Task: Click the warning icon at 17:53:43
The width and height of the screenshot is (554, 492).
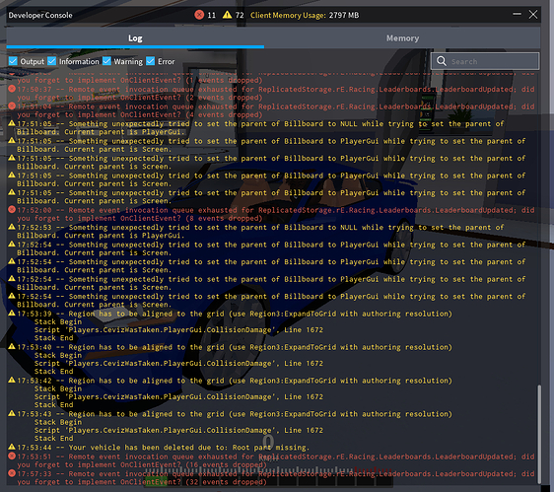Action: (x=12, y=413)
